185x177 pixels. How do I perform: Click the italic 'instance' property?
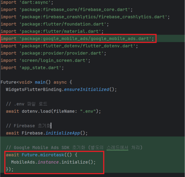tap(48, 162)
